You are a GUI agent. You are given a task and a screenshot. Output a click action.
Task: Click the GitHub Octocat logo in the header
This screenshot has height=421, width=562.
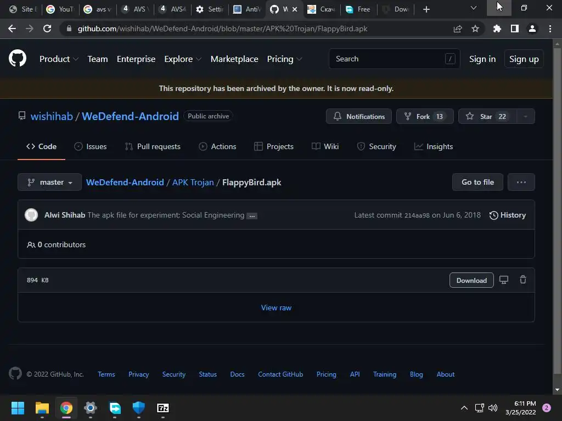pos(18,59)
